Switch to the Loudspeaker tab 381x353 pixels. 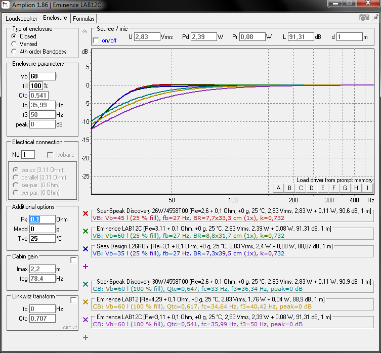[x=21, y=19]
